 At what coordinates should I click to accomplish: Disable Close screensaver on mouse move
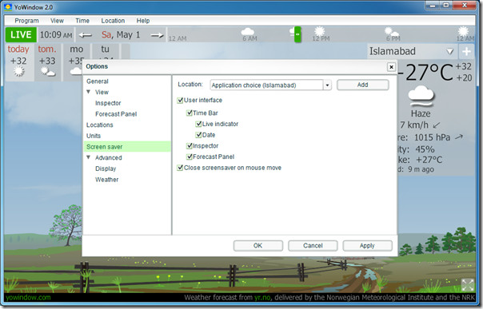click(180, 168)
